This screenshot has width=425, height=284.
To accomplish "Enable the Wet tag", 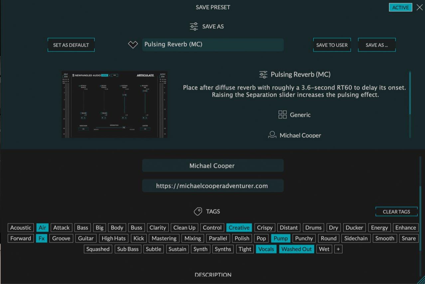I will (x=324, y=249).
